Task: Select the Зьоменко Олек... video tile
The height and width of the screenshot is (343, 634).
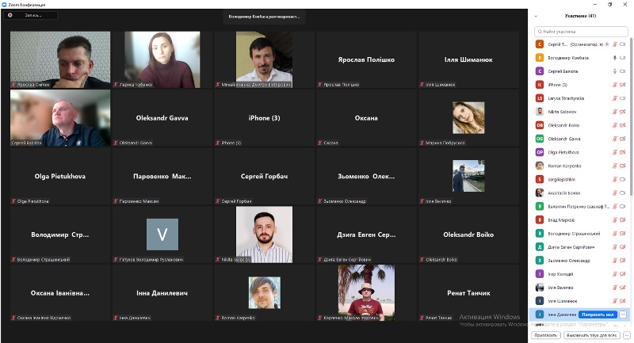Action: click(366, 176)
